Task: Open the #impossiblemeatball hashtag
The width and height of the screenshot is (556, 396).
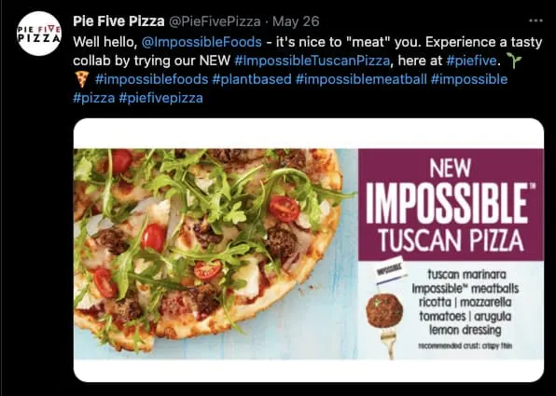Action: tap(361, 79)
